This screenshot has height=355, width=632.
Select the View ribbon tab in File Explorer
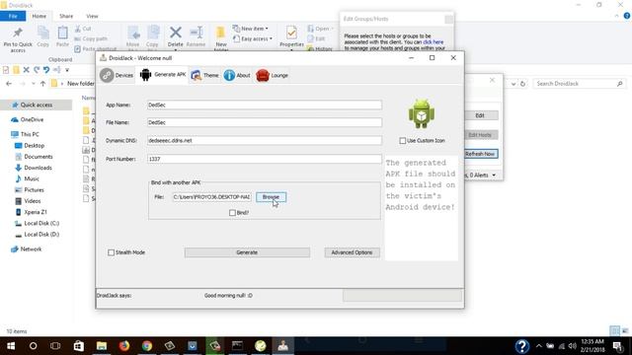pyautogui.click(x=92, y=16)
